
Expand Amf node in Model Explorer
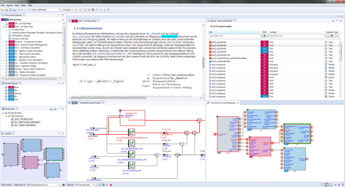pyautogui.click(x=3, y=87)
